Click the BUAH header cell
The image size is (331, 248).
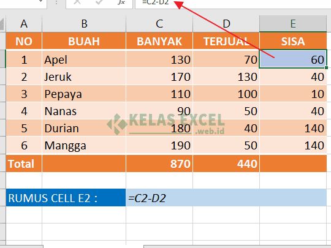click(84, 40)
